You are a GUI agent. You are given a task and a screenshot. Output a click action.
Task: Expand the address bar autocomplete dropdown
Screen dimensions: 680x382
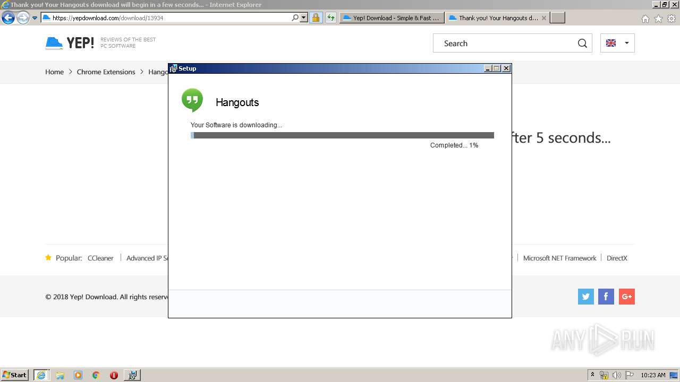click(x=304, y=18)
